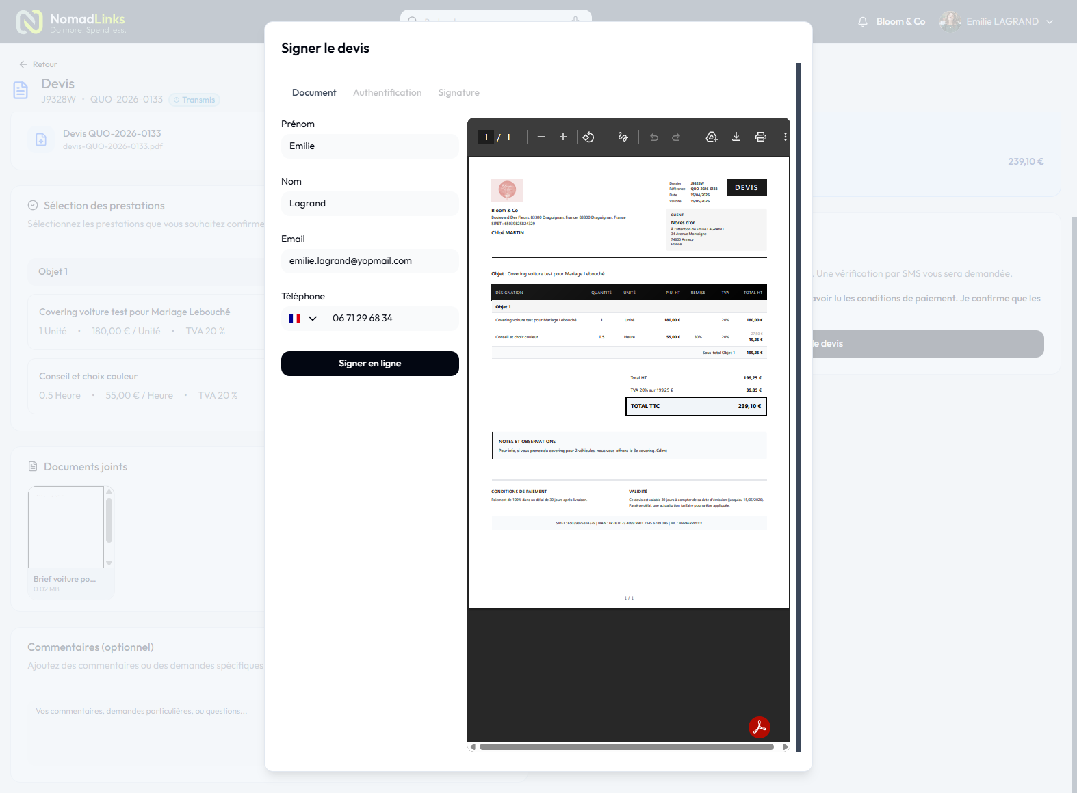Switch to the Authentification tab
The height and width of the screenshot is (793, 1077).
pyautogui.click(x=387, y=93)
